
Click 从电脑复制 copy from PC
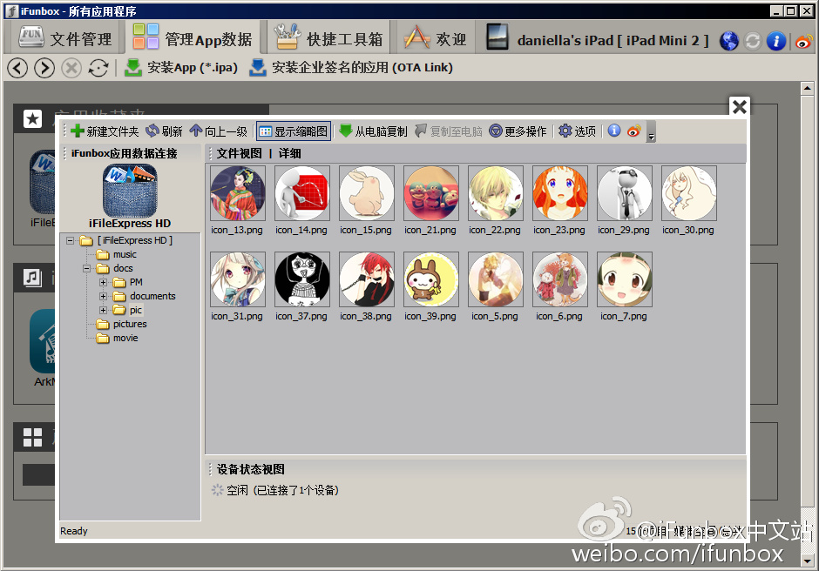tap(373, 131)
